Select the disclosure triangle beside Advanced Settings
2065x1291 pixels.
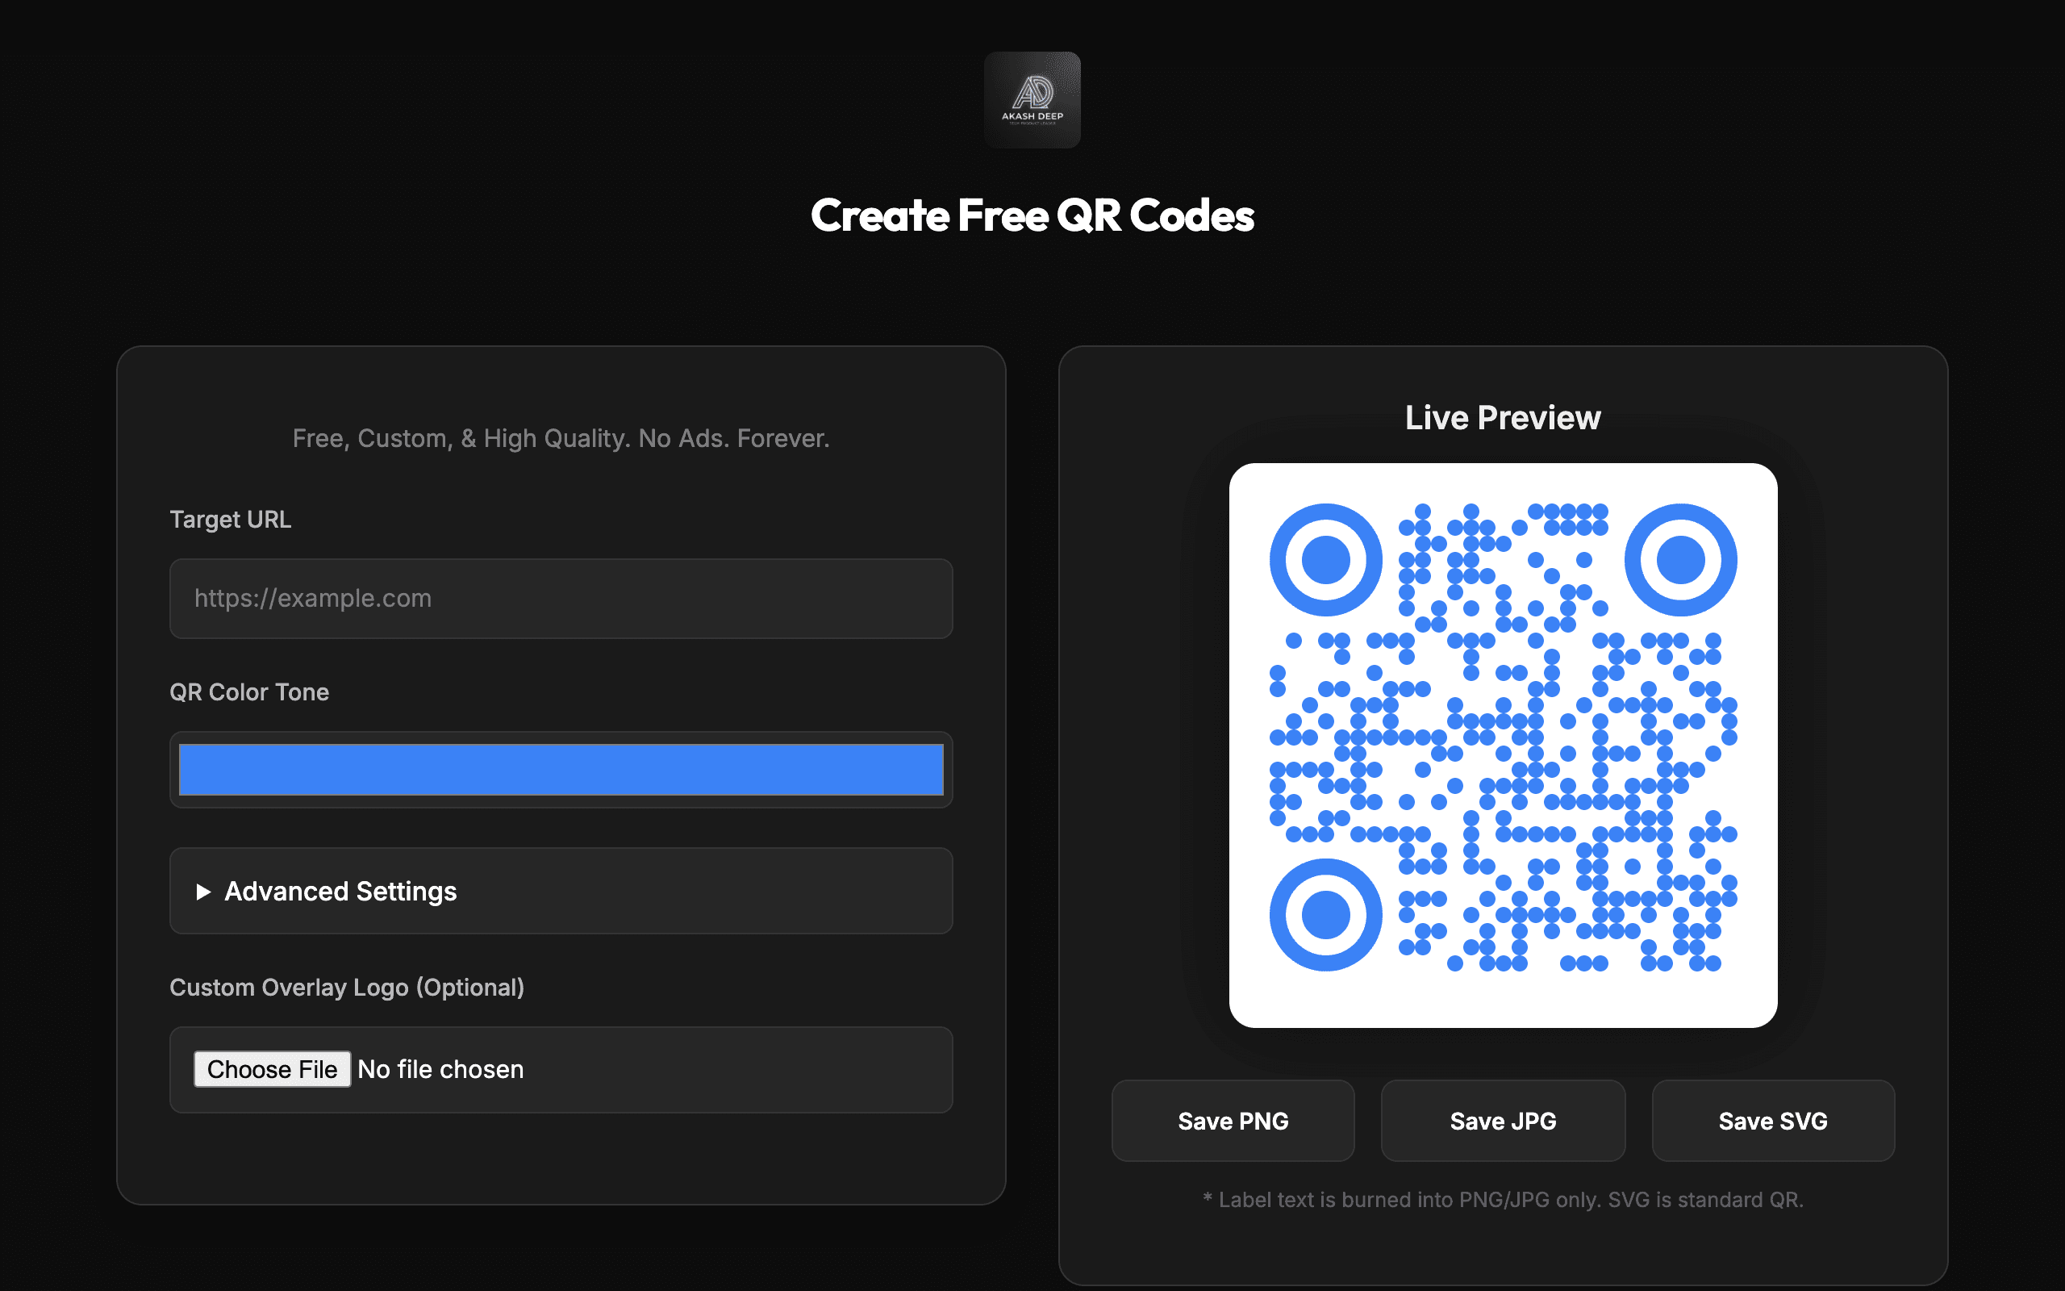pos(203,892)
